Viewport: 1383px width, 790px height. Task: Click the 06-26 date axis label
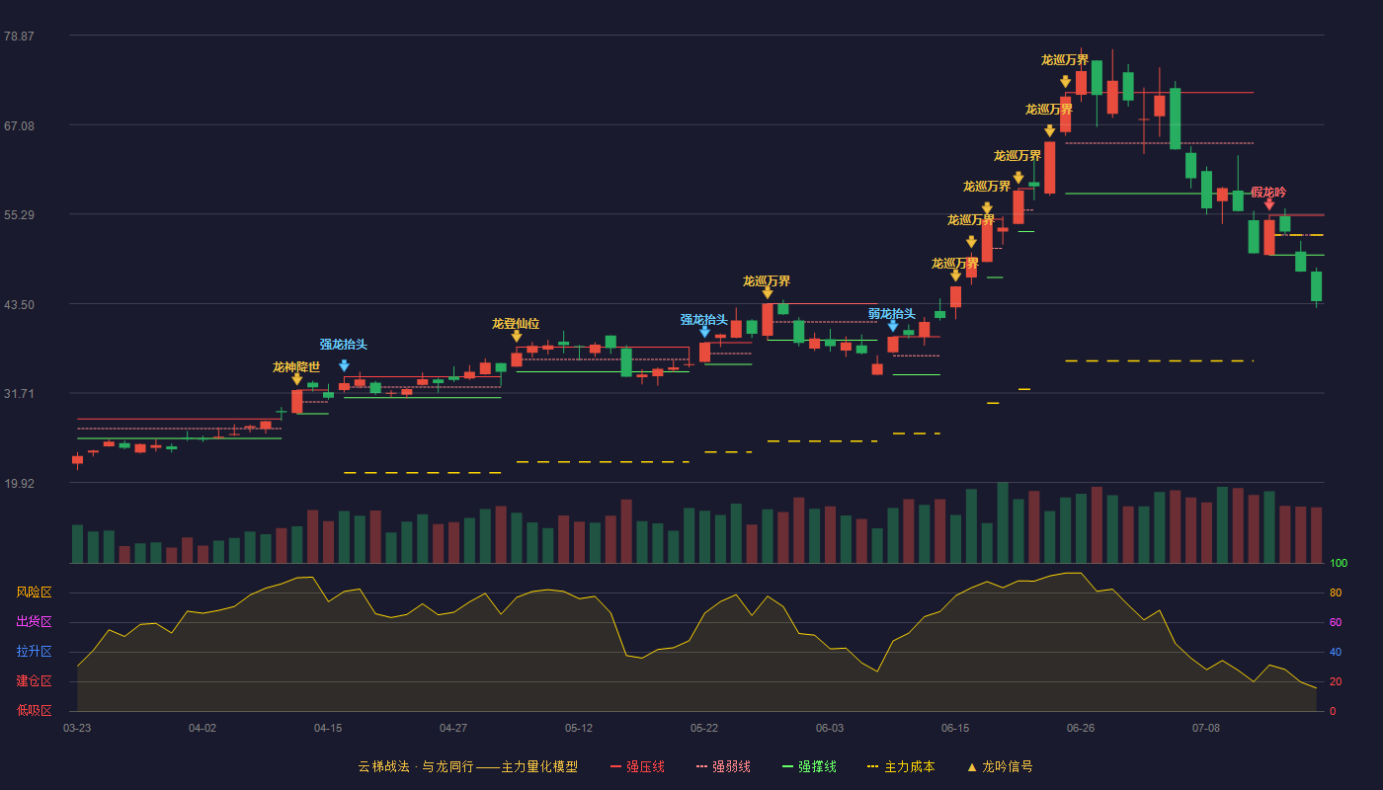pos(1081,728)
